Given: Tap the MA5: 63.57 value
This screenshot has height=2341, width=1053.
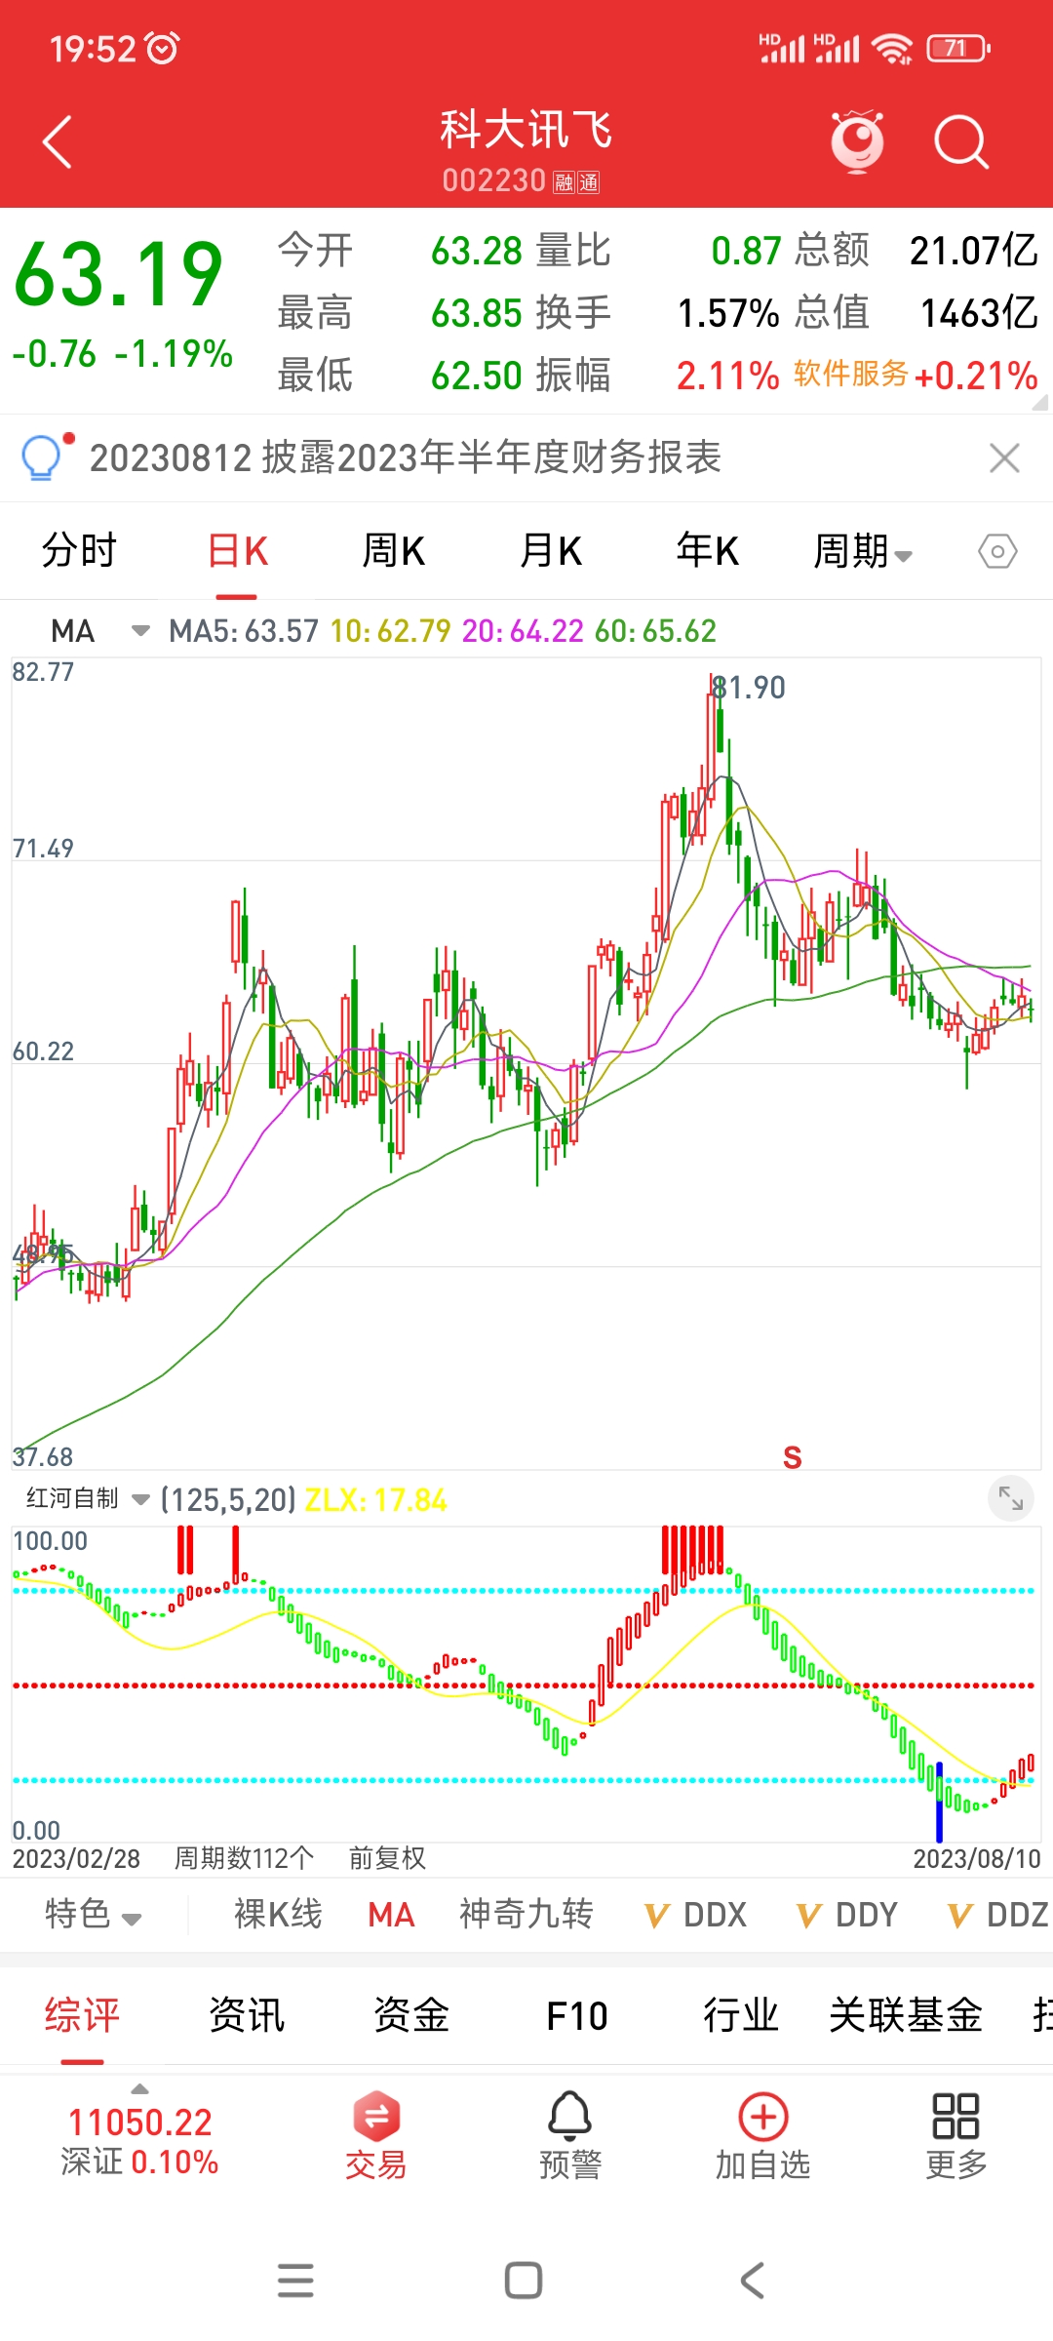Looking at the screenshot, I should 244,631.
